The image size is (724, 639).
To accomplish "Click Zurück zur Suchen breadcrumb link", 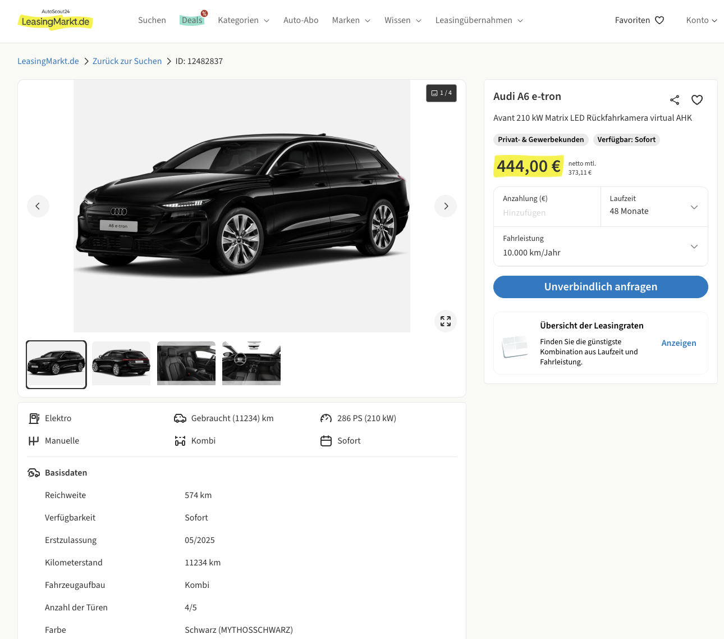I will [x=127, y=61].
